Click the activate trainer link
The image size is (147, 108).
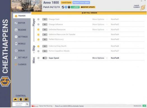69,106
